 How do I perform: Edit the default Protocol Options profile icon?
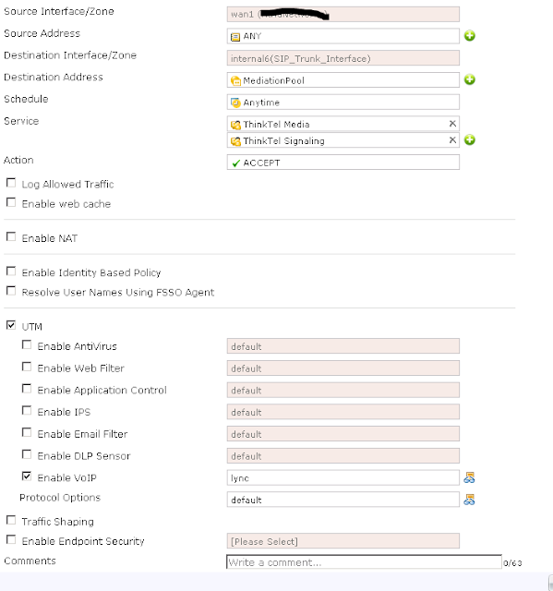click(x=469, y=500)
